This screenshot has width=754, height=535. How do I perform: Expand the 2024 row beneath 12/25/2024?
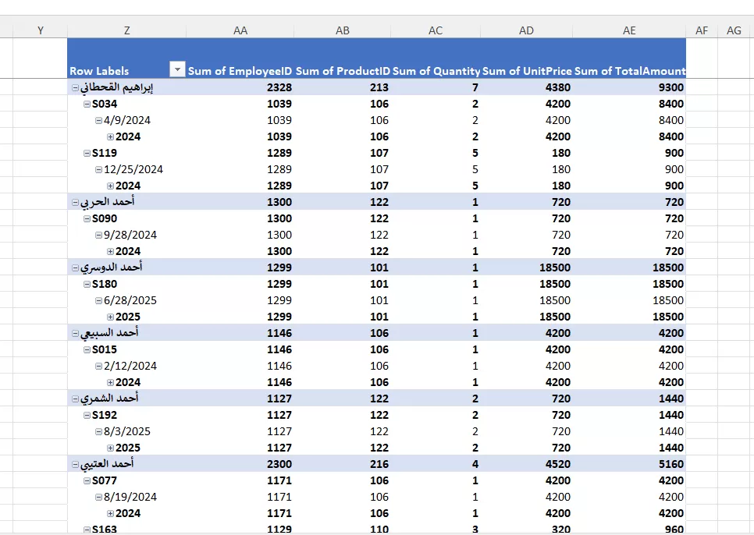(x=110, y=186)
